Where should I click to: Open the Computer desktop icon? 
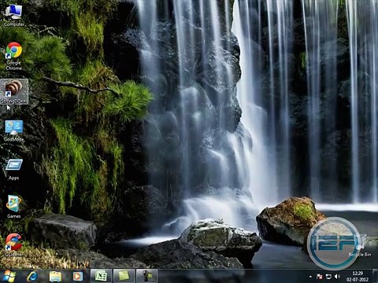(13, 16)
